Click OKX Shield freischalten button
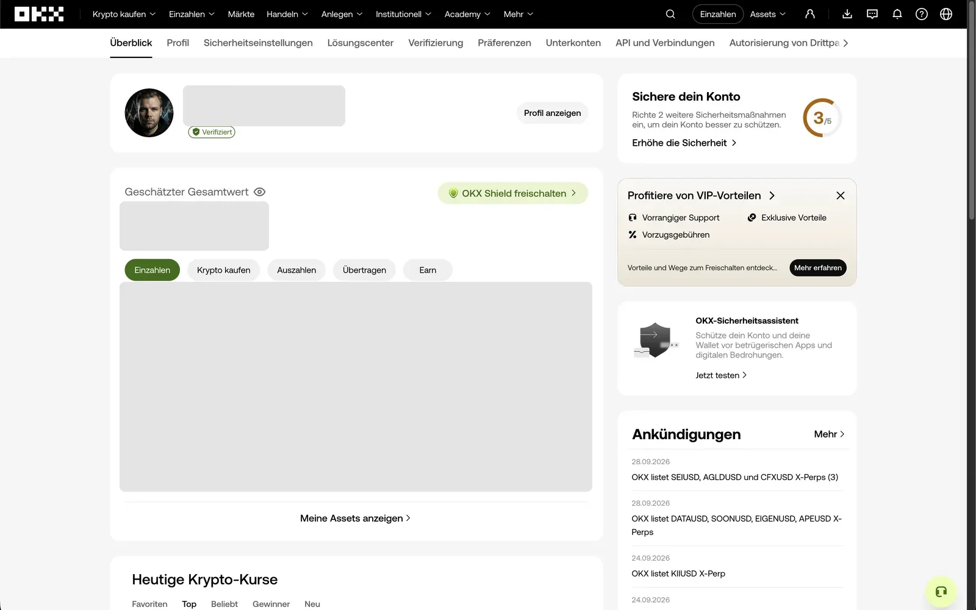This screenshot has height=610, width=976. [x=512, y=193]
